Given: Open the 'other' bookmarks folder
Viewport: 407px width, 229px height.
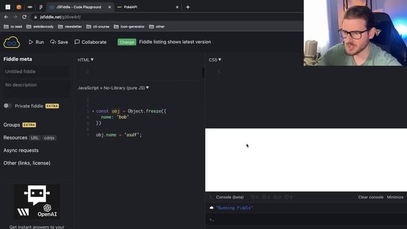Looking at the screenshot, I should 157,27.
